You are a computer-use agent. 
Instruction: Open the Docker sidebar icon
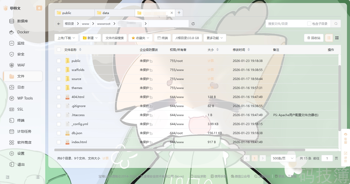pyautogui.click(x=12, y=32)
